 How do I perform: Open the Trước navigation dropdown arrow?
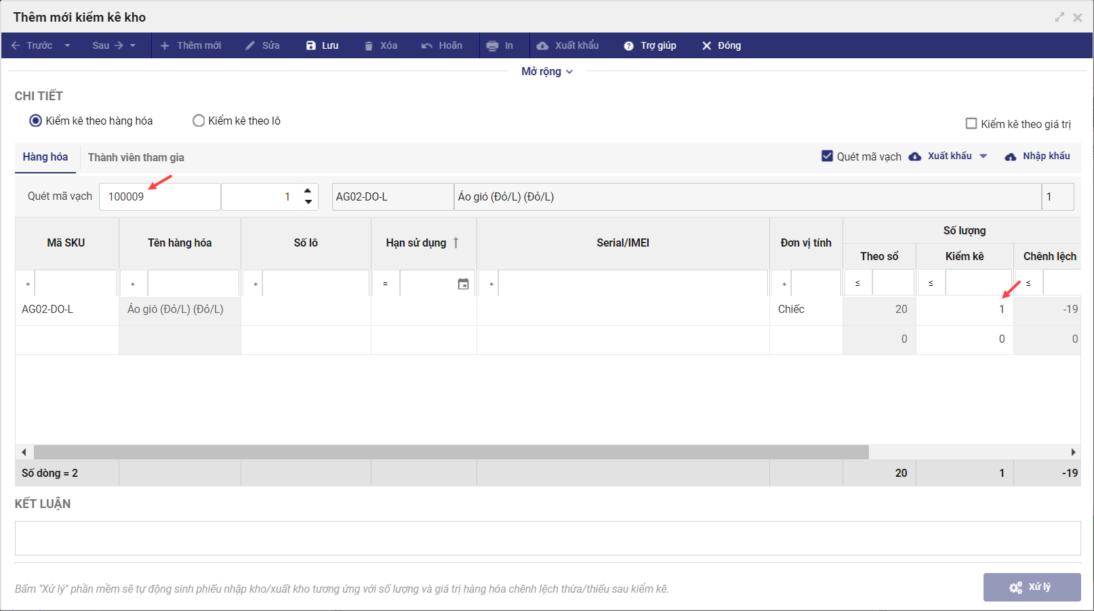point(68,46)
